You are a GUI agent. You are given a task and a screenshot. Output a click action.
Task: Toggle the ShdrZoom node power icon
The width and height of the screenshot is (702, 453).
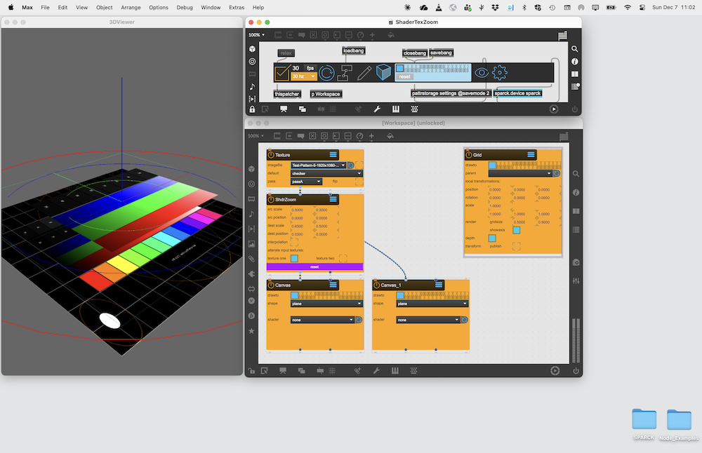271,199
